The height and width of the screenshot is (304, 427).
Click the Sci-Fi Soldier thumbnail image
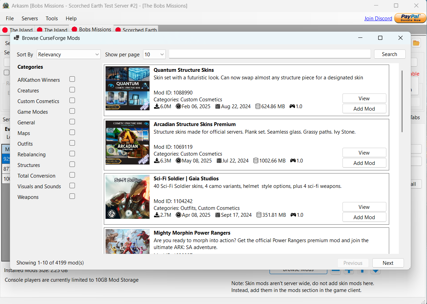coord(128,197)
